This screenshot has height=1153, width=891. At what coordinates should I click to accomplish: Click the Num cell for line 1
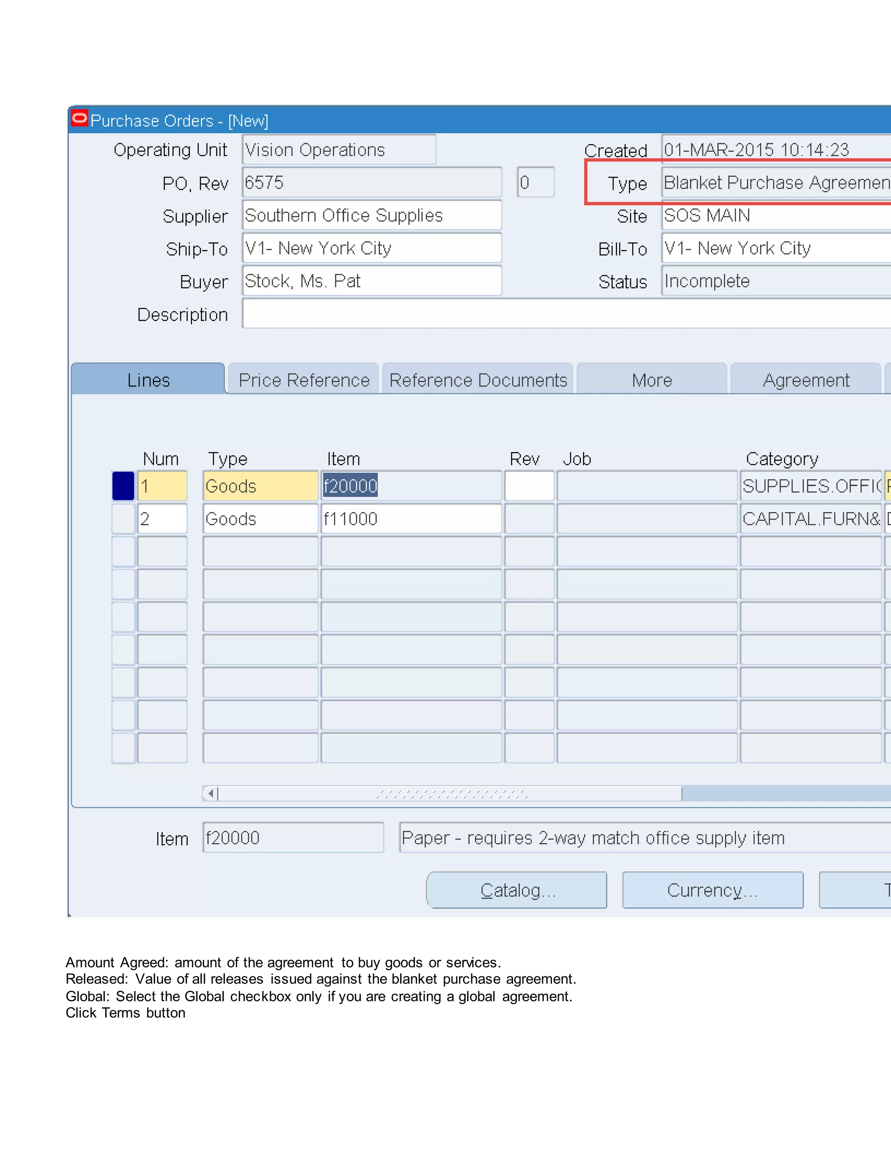tap(163, 486)
